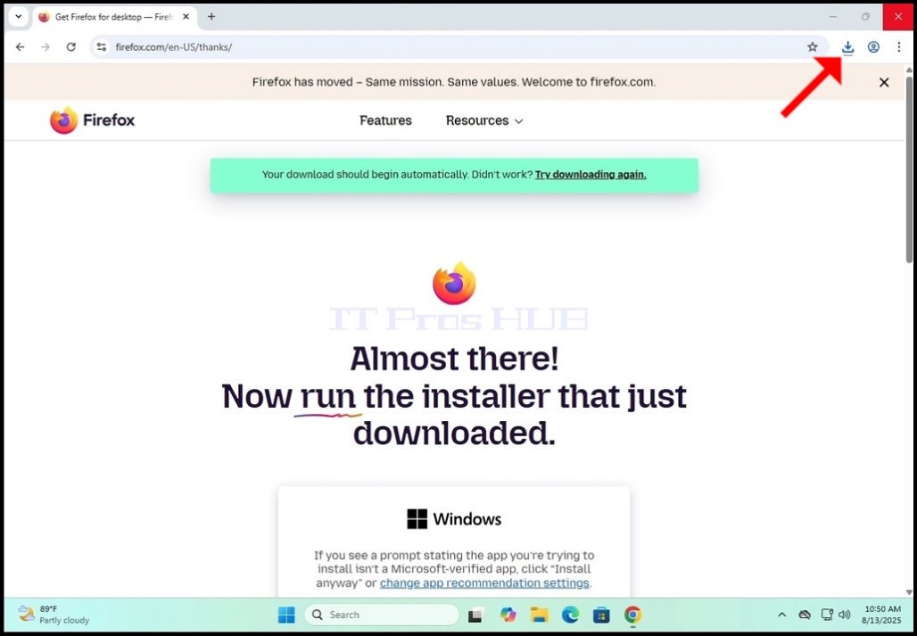Close the Get Firefox for desktop tab
The image size is (917, 636).
[186, 17]
